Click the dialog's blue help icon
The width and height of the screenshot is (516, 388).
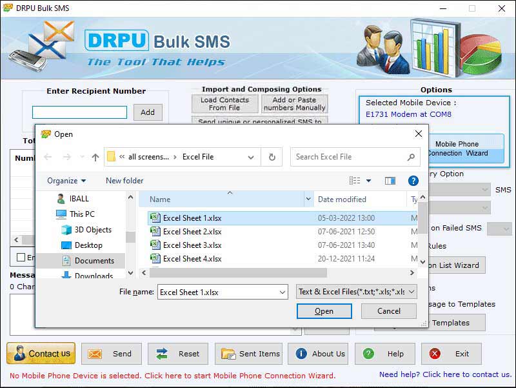pyautogui.click(x=413, y=181)
